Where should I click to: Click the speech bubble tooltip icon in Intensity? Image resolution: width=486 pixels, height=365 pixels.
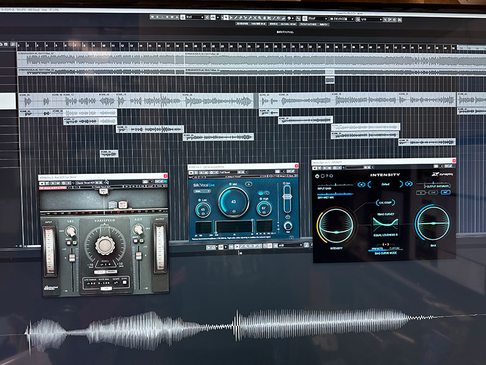323,176
